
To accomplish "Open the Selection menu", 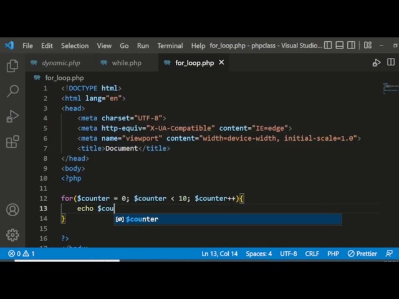I will point(75,45).
